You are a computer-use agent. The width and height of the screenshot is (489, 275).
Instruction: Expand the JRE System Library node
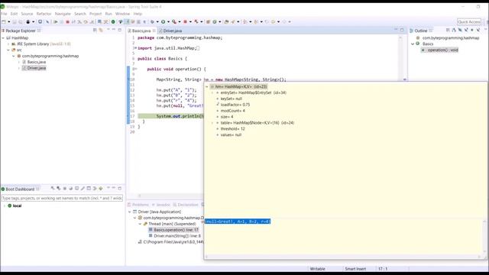8,44
